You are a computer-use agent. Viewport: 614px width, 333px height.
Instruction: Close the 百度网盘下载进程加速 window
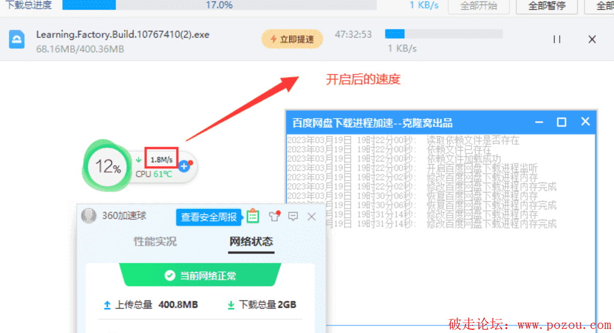[x=585, y=122]
